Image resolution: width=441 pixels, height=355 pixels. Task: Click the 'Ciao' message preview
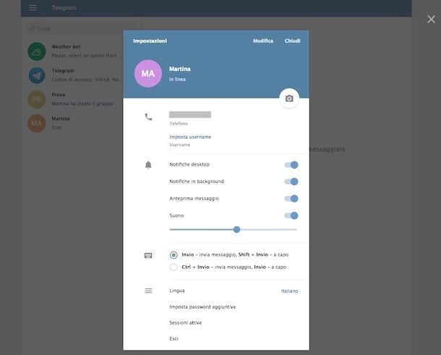coord(56,128)
